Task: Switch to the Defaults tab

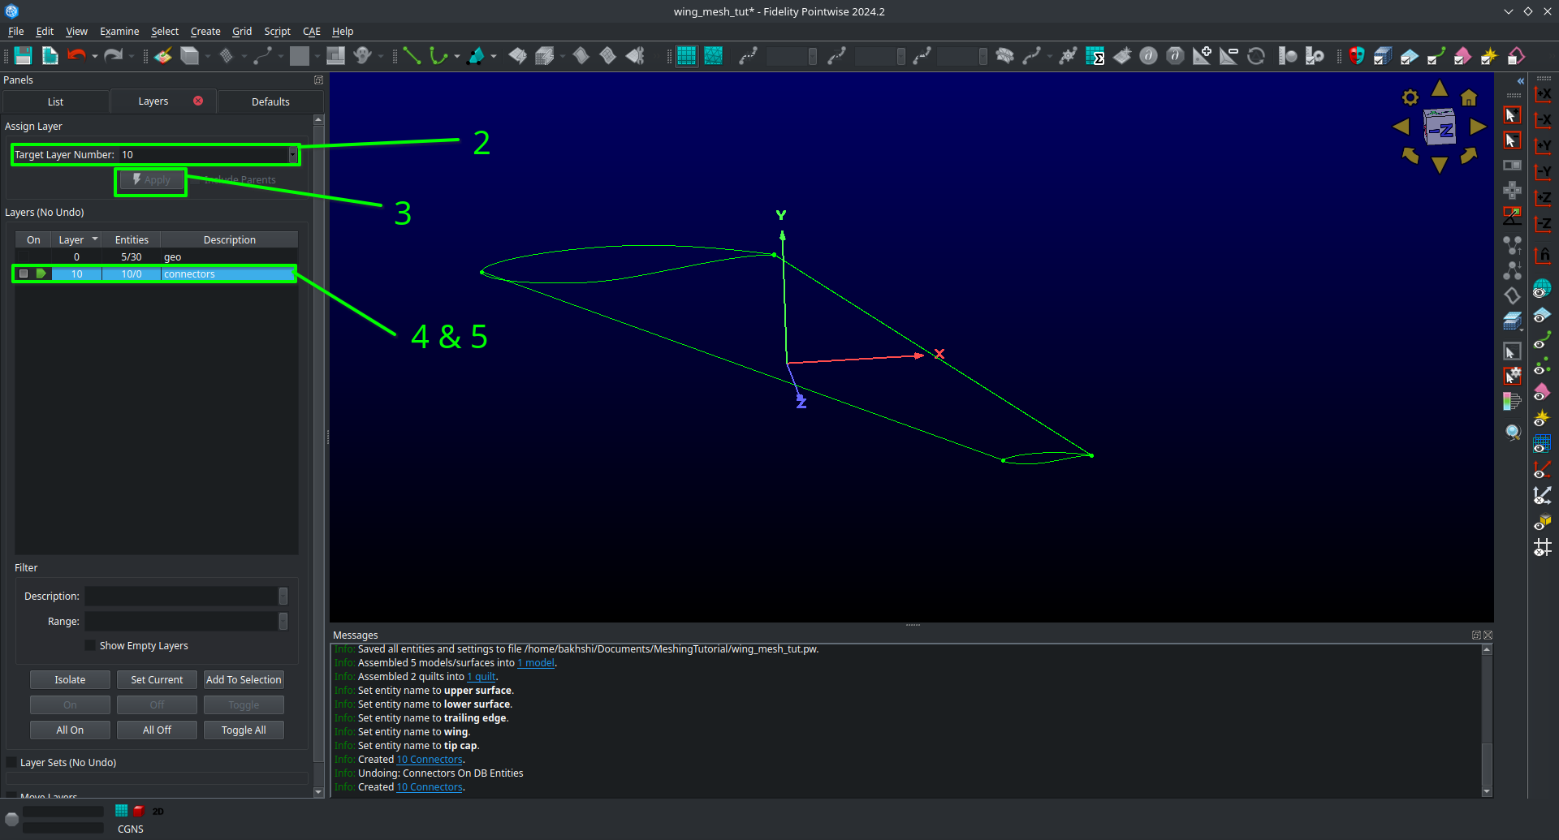Action: coord(270,101)
